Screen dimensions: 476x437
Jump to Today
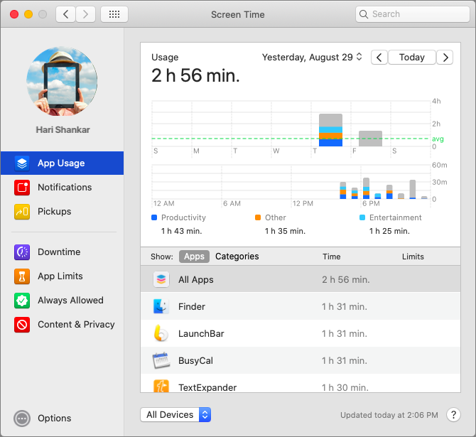click(411, 58)
